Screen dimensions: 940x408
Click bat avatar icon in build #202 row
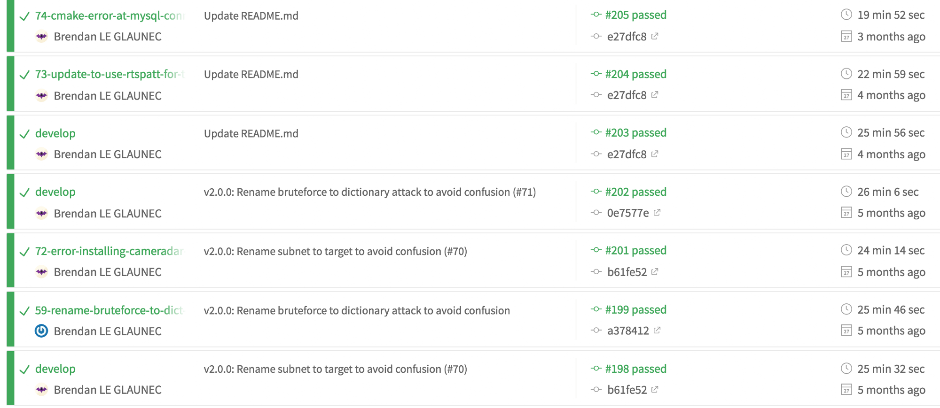point(41,214)
